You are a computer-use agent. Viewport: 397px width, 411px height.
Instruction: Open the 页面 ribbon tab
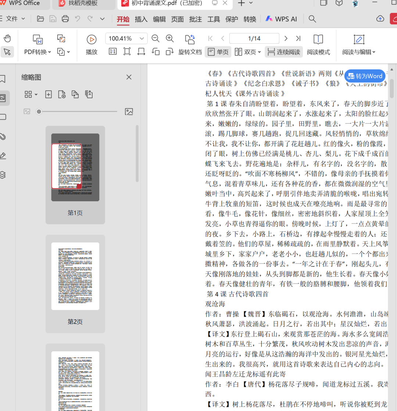tap(178, 19)
